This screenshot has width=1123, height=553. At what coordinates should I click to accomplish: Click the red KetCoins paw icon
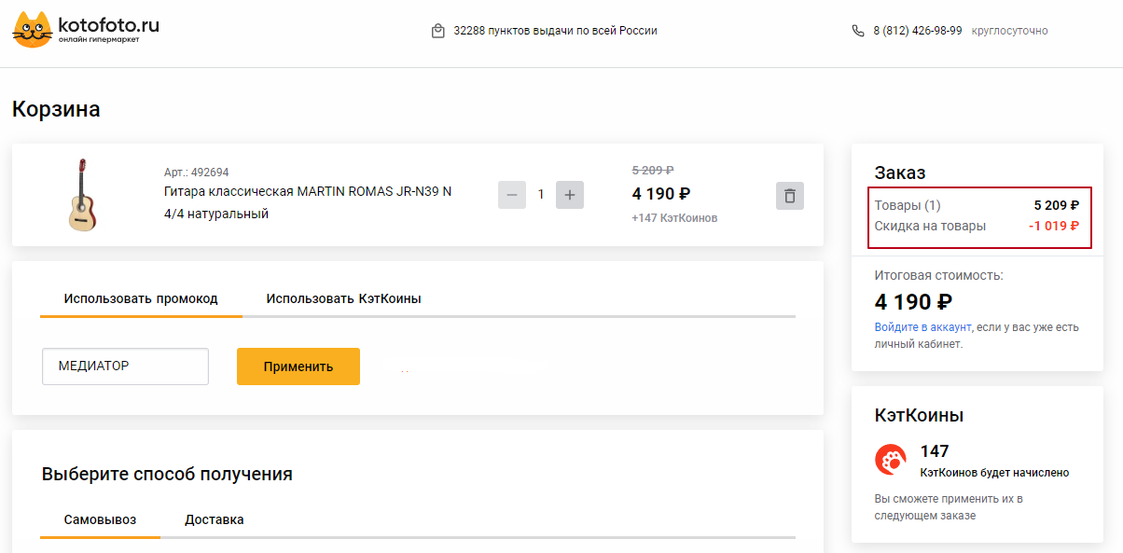click(890, 460)
